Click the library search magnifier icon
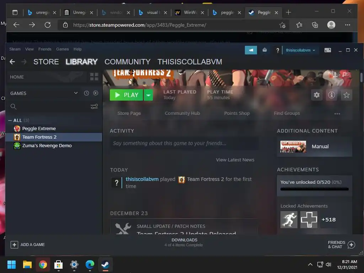The image size is (364, 273). click(14, 107)
